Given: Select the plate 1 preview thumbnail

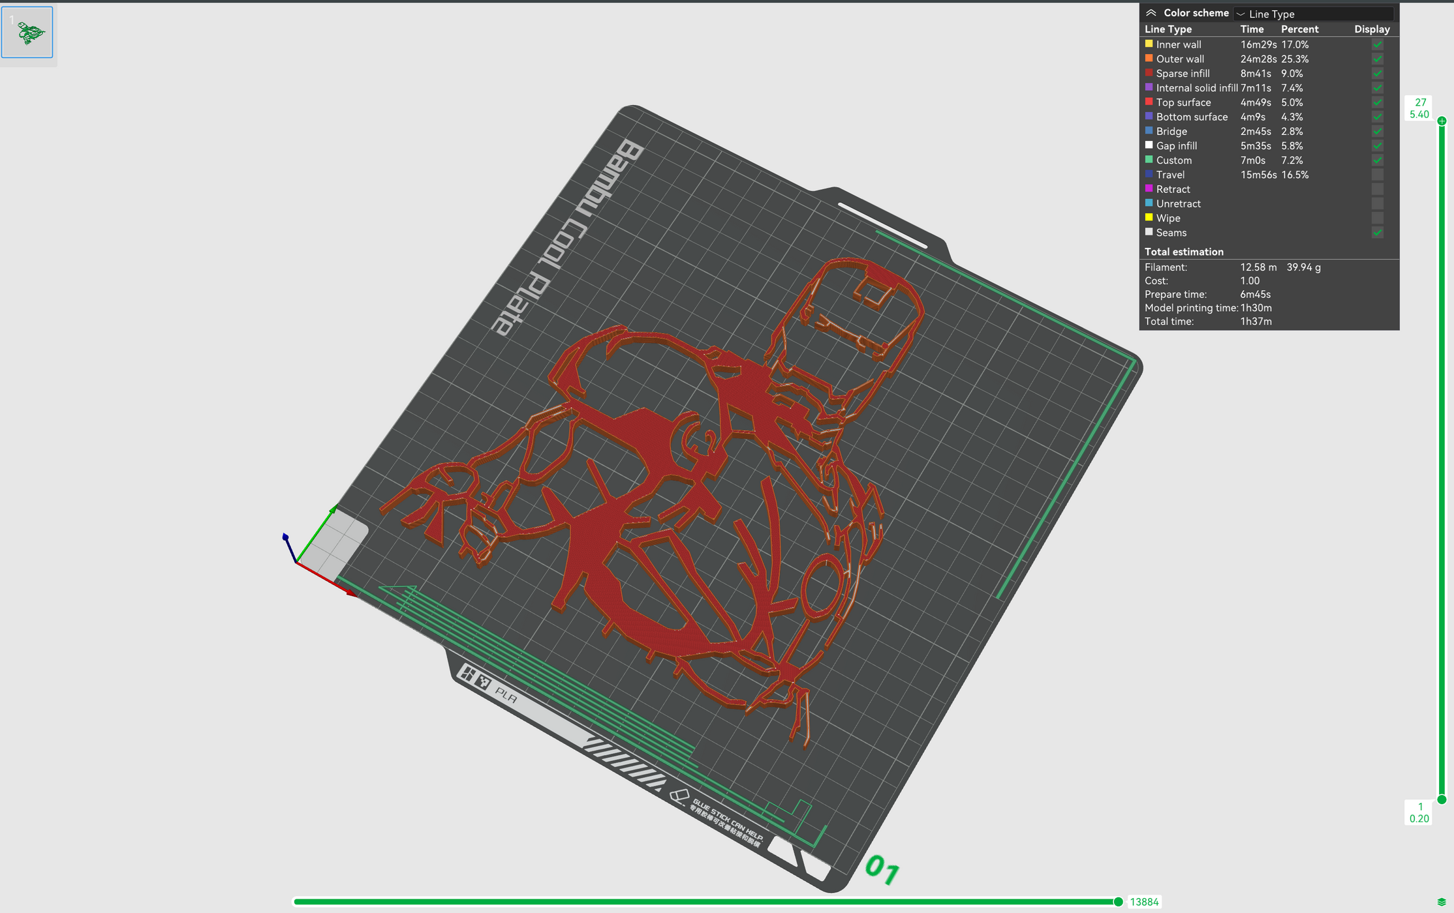Looking at the screenshot, I should [x=27, y=31].
